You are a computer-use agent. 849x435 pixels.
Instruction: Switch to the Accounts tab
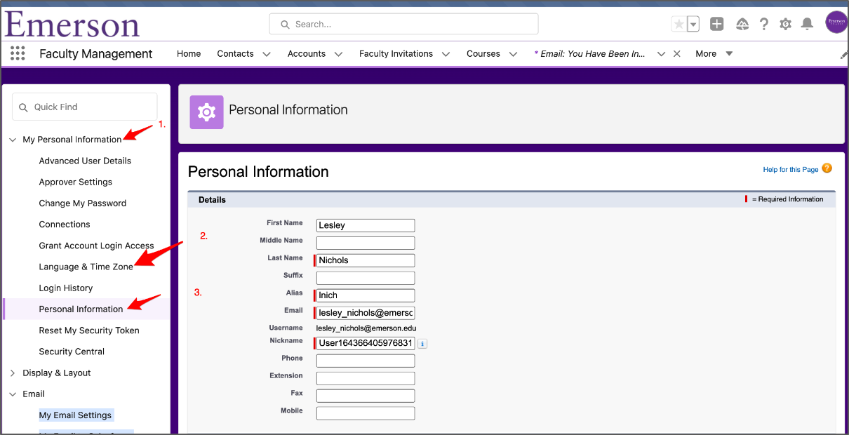(x=307, y=54)
